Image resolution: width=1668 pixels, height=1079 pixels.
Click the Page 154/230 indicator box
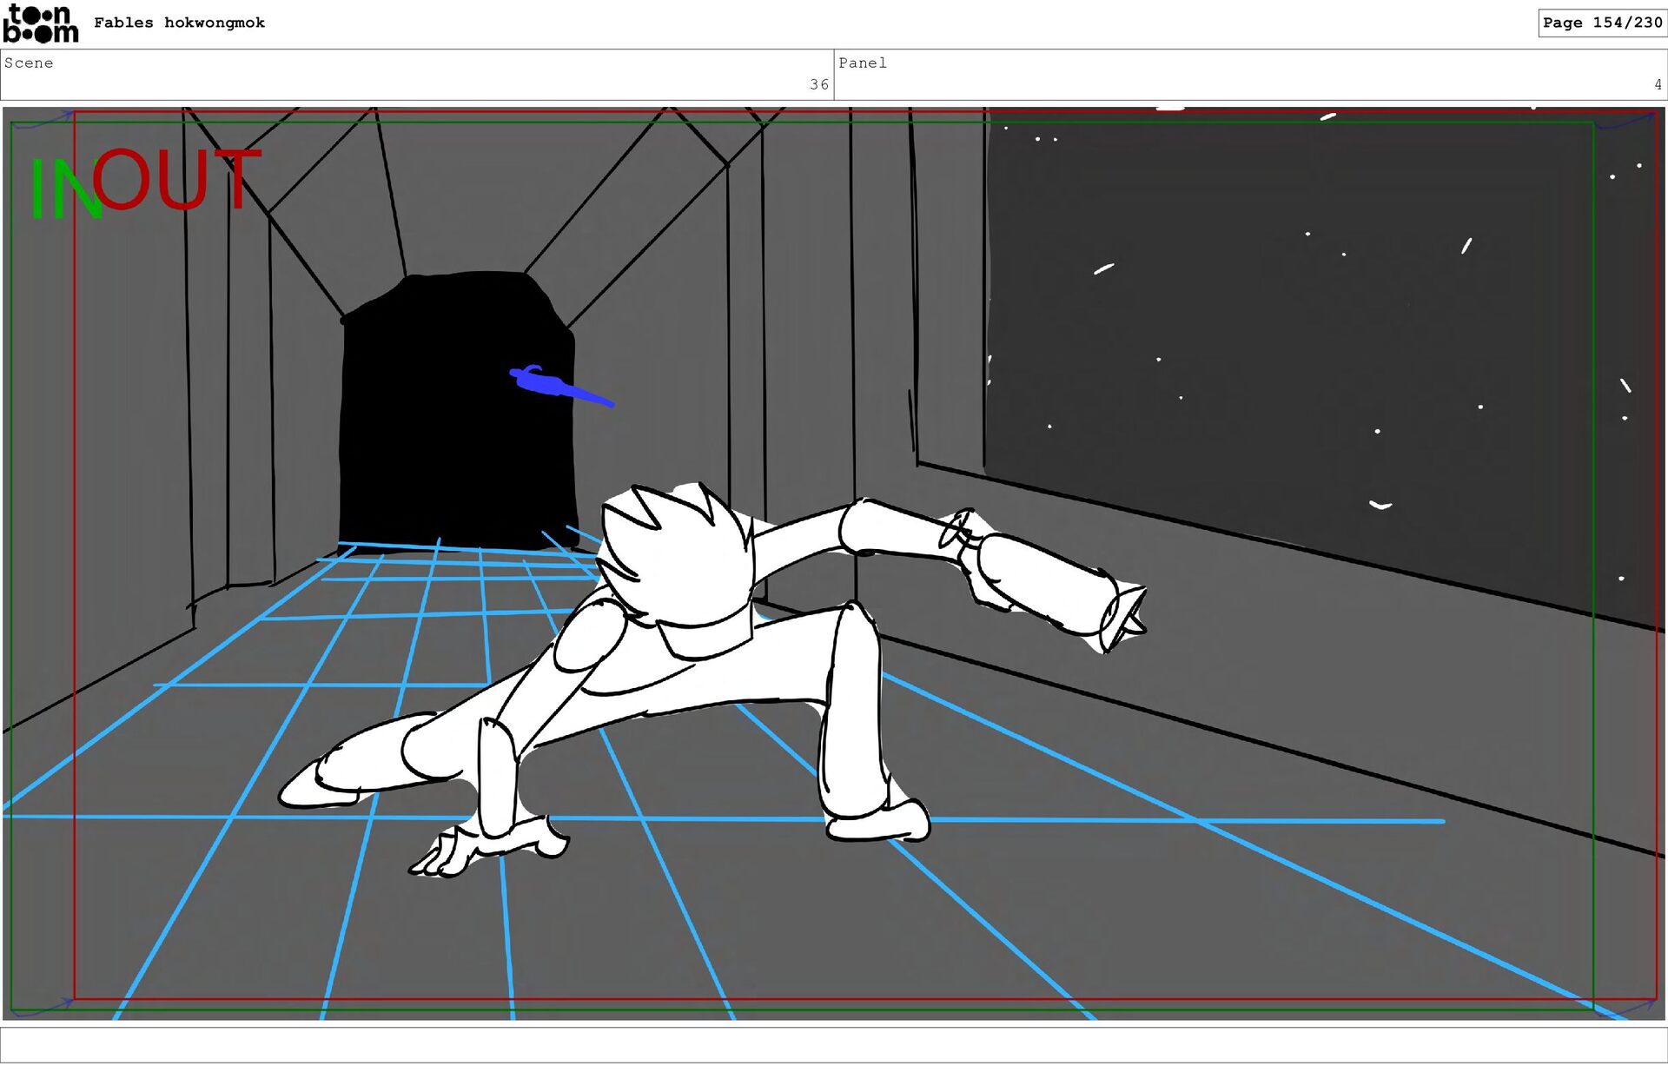1601,23
